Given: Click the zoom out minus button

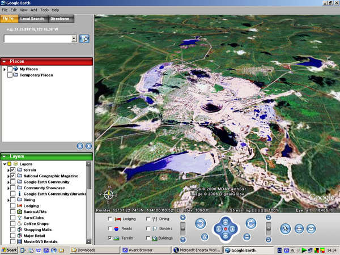Looking at the screenshot, I should click(x=183, y=240).
